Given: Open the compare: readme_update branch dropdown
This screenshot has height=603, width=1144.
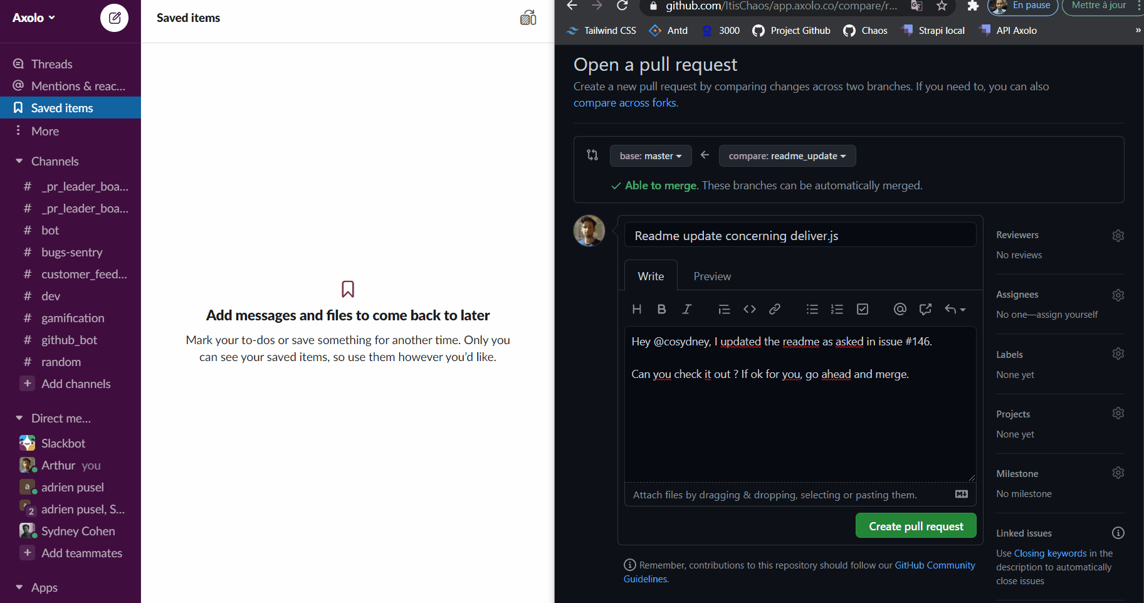Looking at the screenshot, I should point(787,156).
